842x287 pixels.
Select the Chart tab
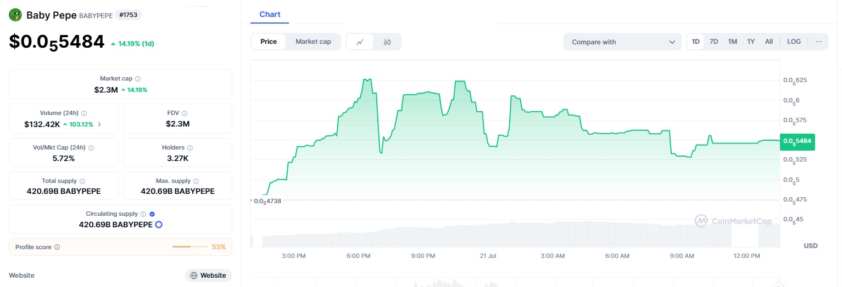tap(270, 14)
